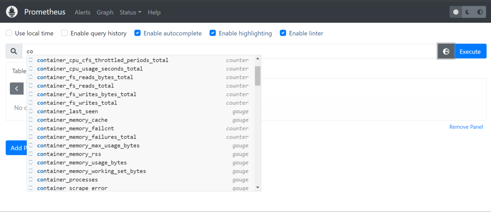Focus the expression input containing co
491x212 pixels.
[229, 51]
